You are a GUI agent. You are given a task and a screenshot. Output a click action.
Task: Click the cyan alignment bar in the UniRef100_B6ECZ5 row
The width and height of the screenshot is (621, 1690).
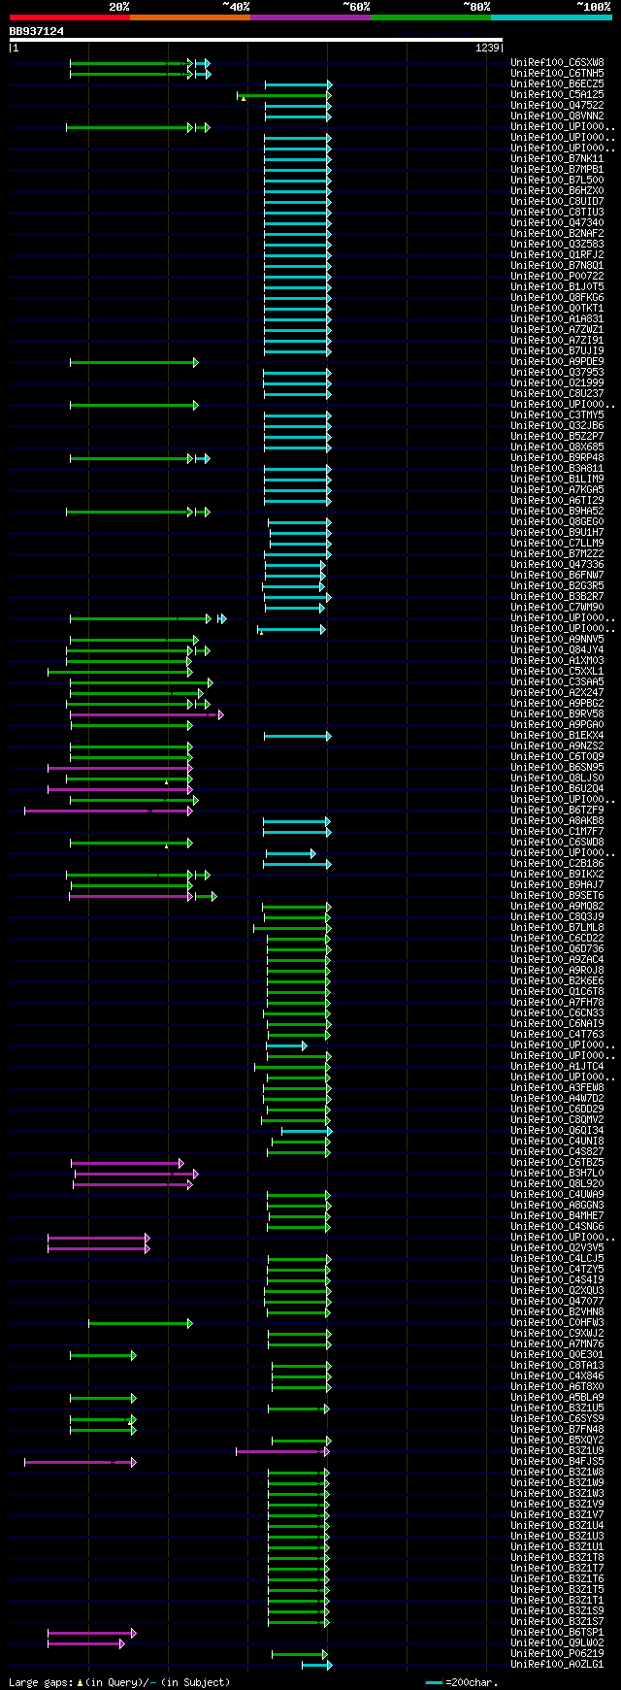point(298,84)
